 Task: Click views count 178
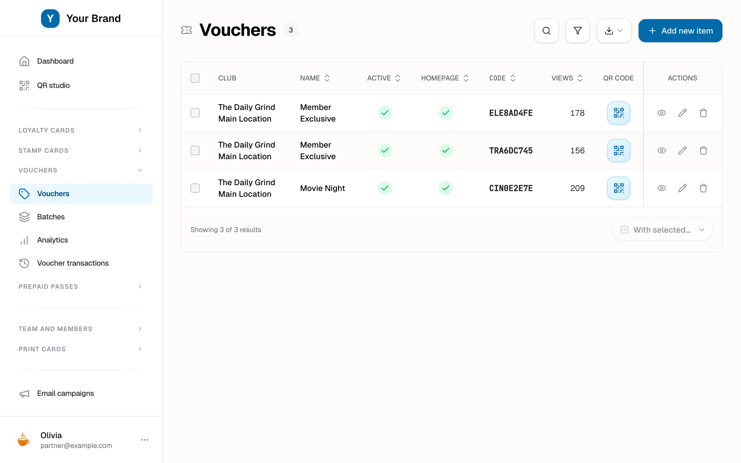(x=577, y=113)
